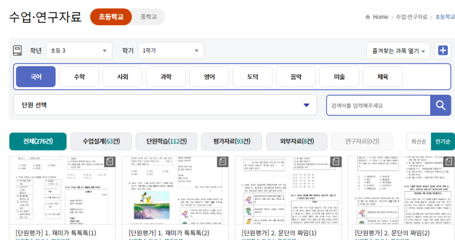Filter by 단원학습(112건)
The image size is (455, 240).
click(x=166, y=141)
